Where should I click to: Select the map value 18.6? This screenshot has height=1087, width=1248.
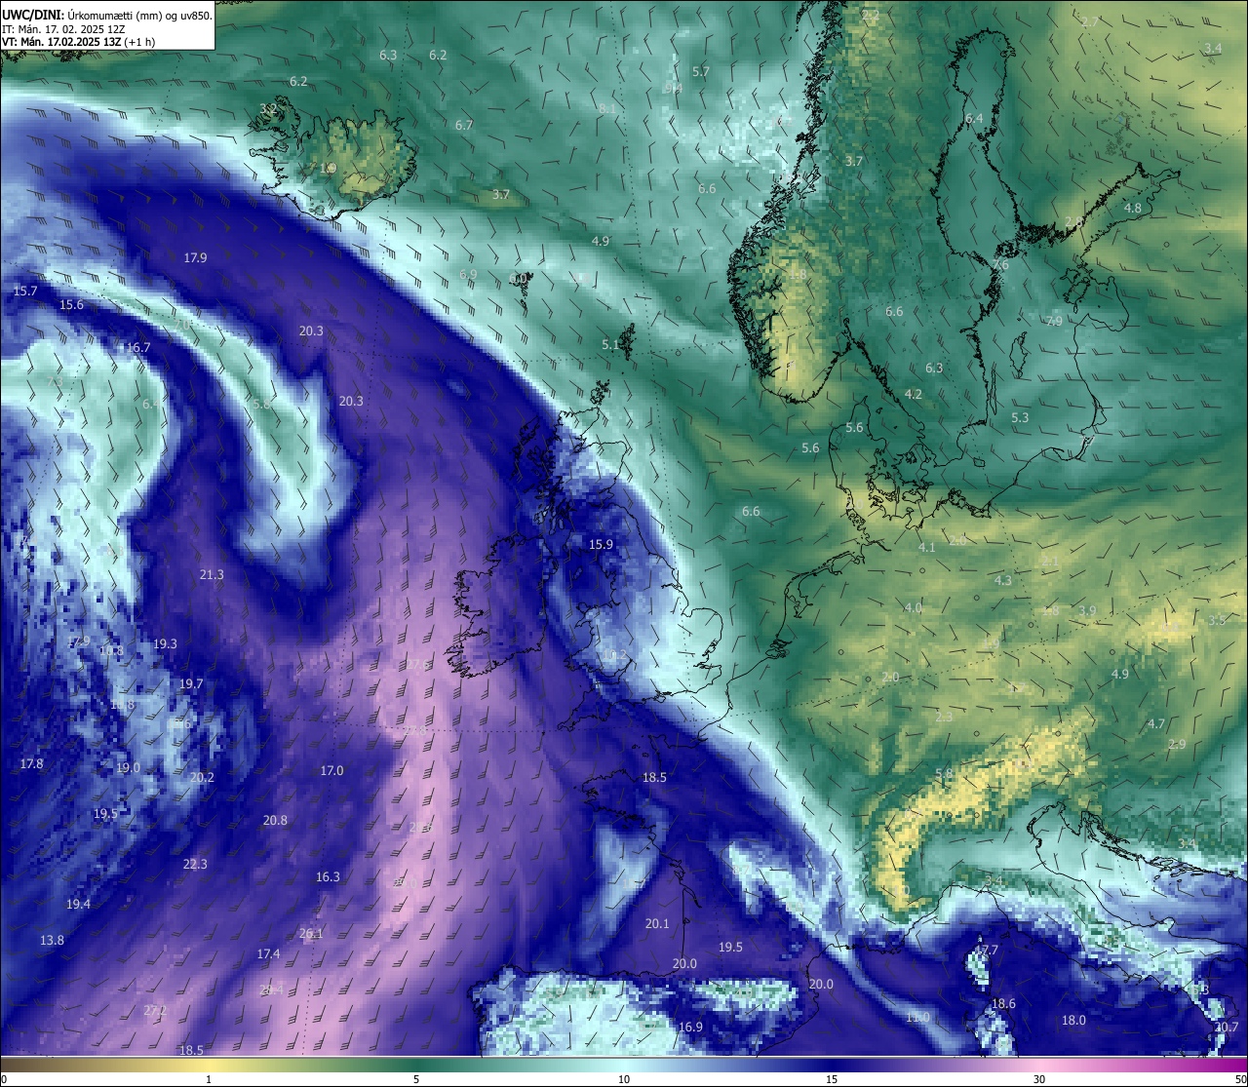(x=1003, y=1004)
